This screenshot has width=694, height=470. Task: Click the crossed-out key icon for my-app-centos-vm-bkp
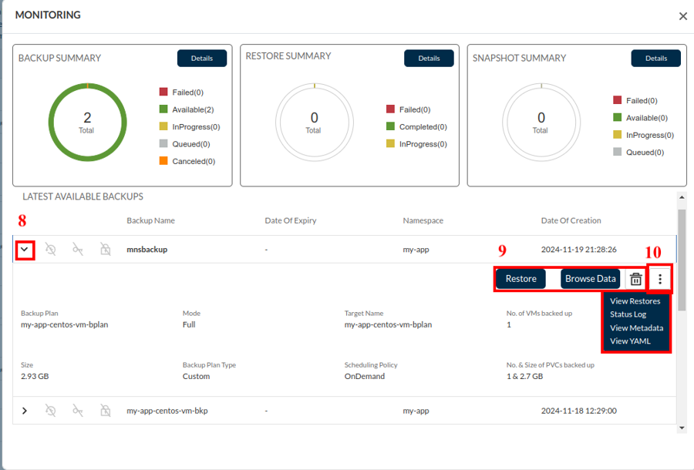pos(78,411)
